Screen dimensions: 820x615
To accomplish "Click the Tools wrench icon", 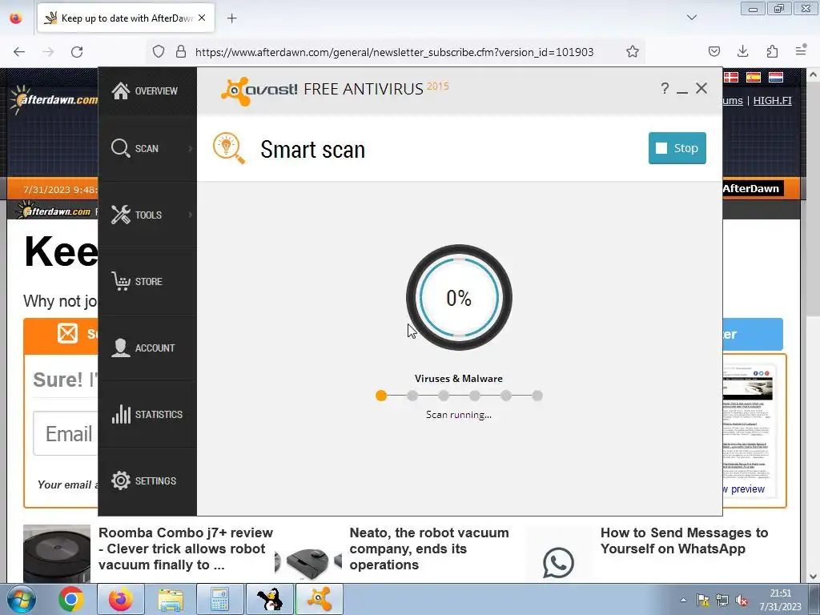I will coord(121,215).
